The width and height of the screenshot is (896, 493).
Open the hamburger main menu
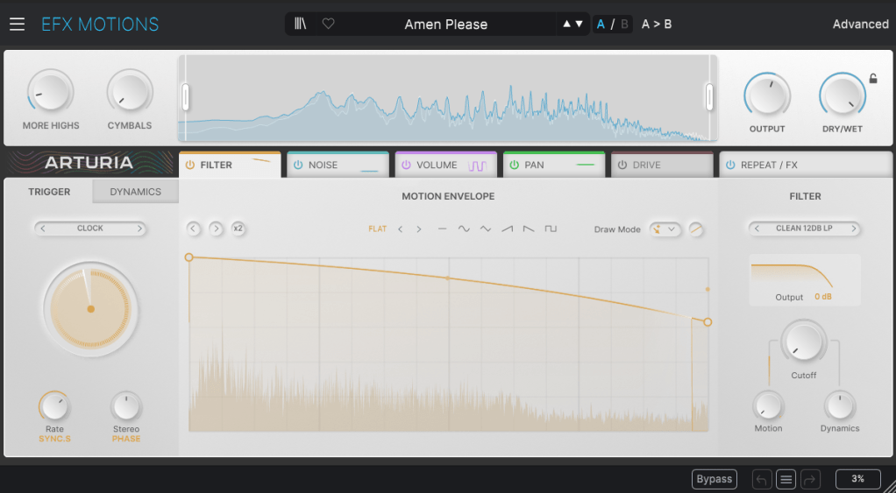tap(18, 25)
